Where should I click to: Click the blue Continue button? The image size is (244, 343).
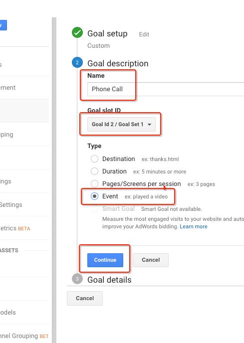(x=105, y=260)
